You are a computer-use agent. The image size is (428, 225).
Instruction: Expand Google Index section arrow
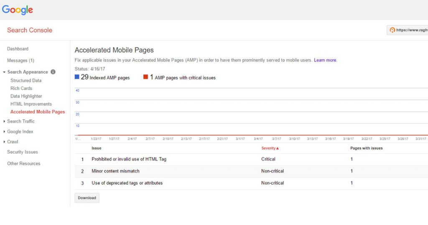tap(4, 132)
